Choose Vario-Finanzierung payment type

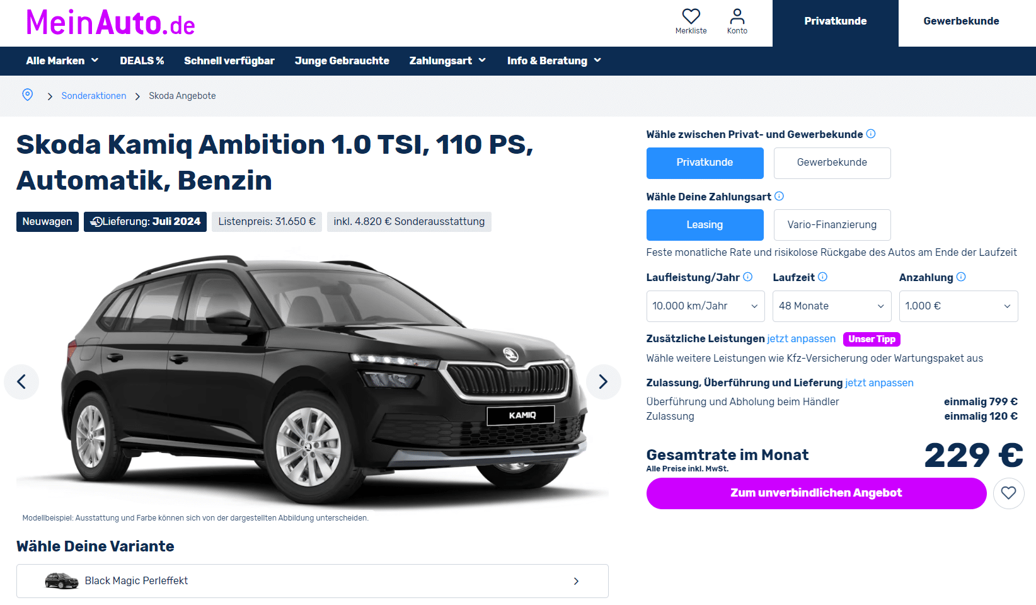(x=832, y=225)
